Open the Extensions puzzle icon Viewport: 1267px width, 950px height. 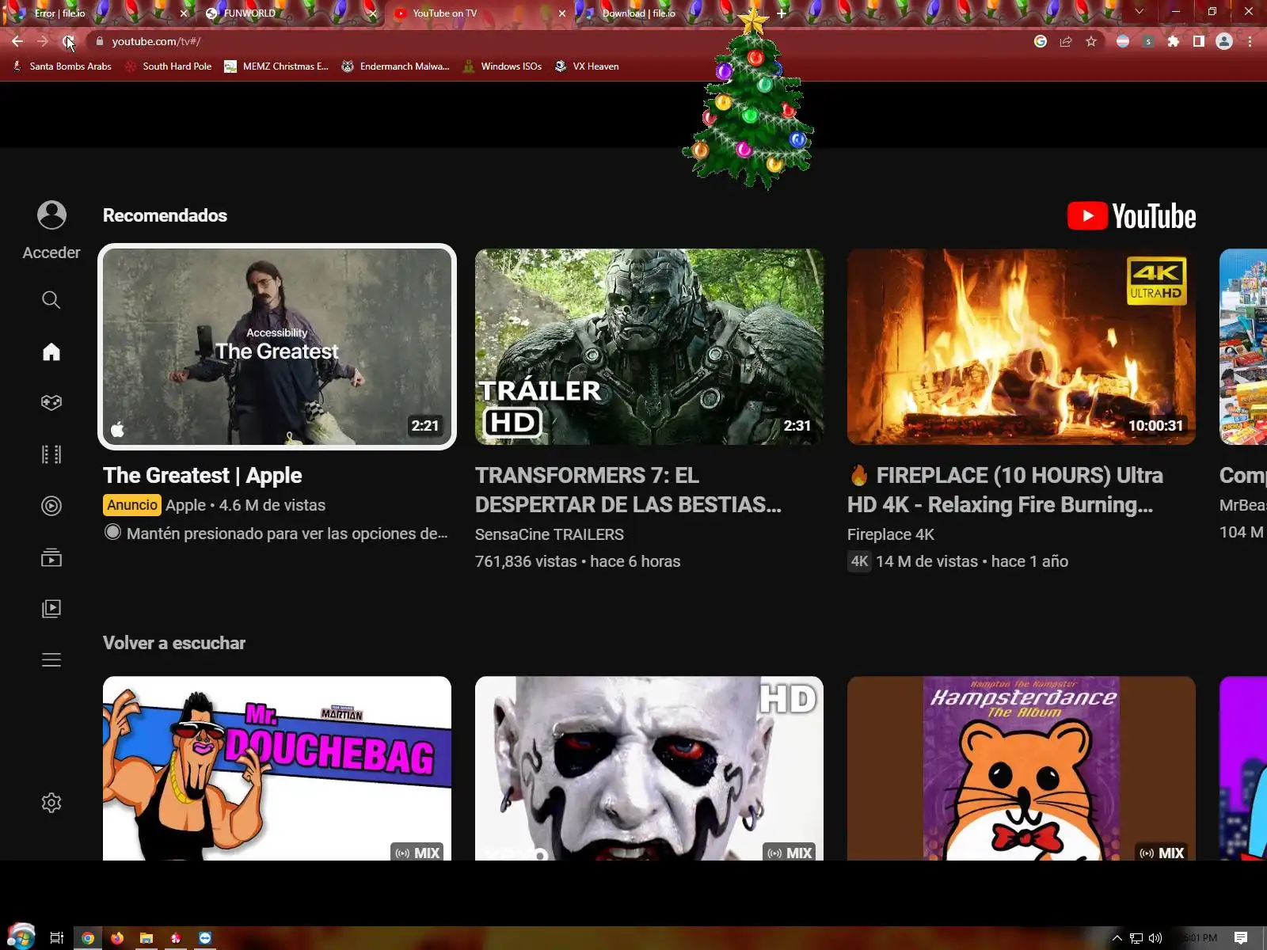pos(1174,41)
